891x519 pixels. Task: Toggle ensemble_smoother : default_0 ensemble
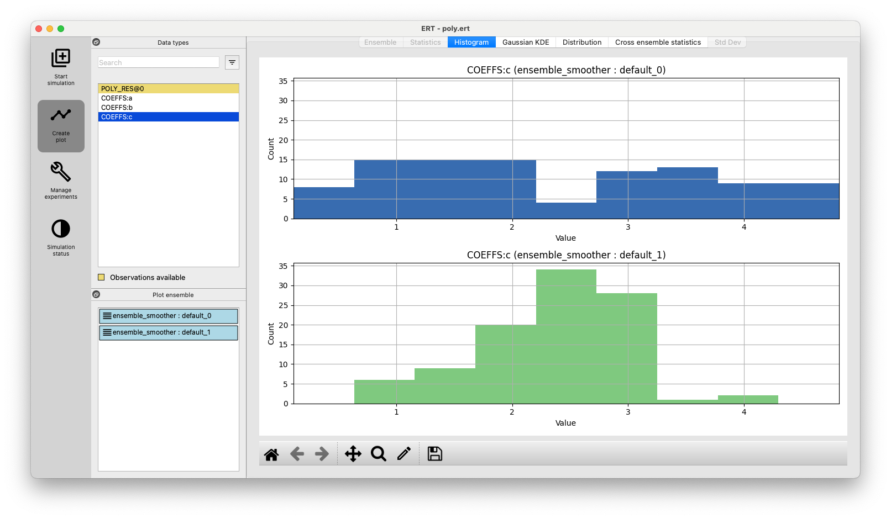tap(169, 316)
